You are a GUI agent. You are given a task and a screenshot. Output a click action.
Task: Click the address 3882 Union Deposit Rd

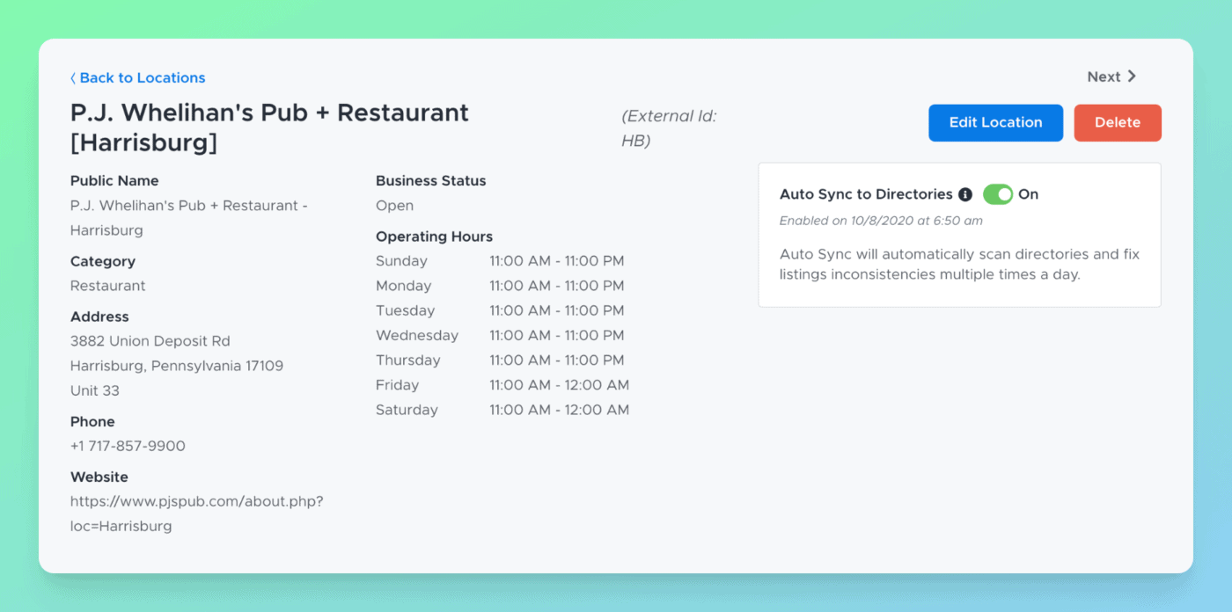150,341
